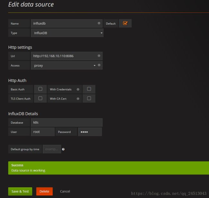
Task: Enable the With Credentials checkbox
Action: point(89,89)
